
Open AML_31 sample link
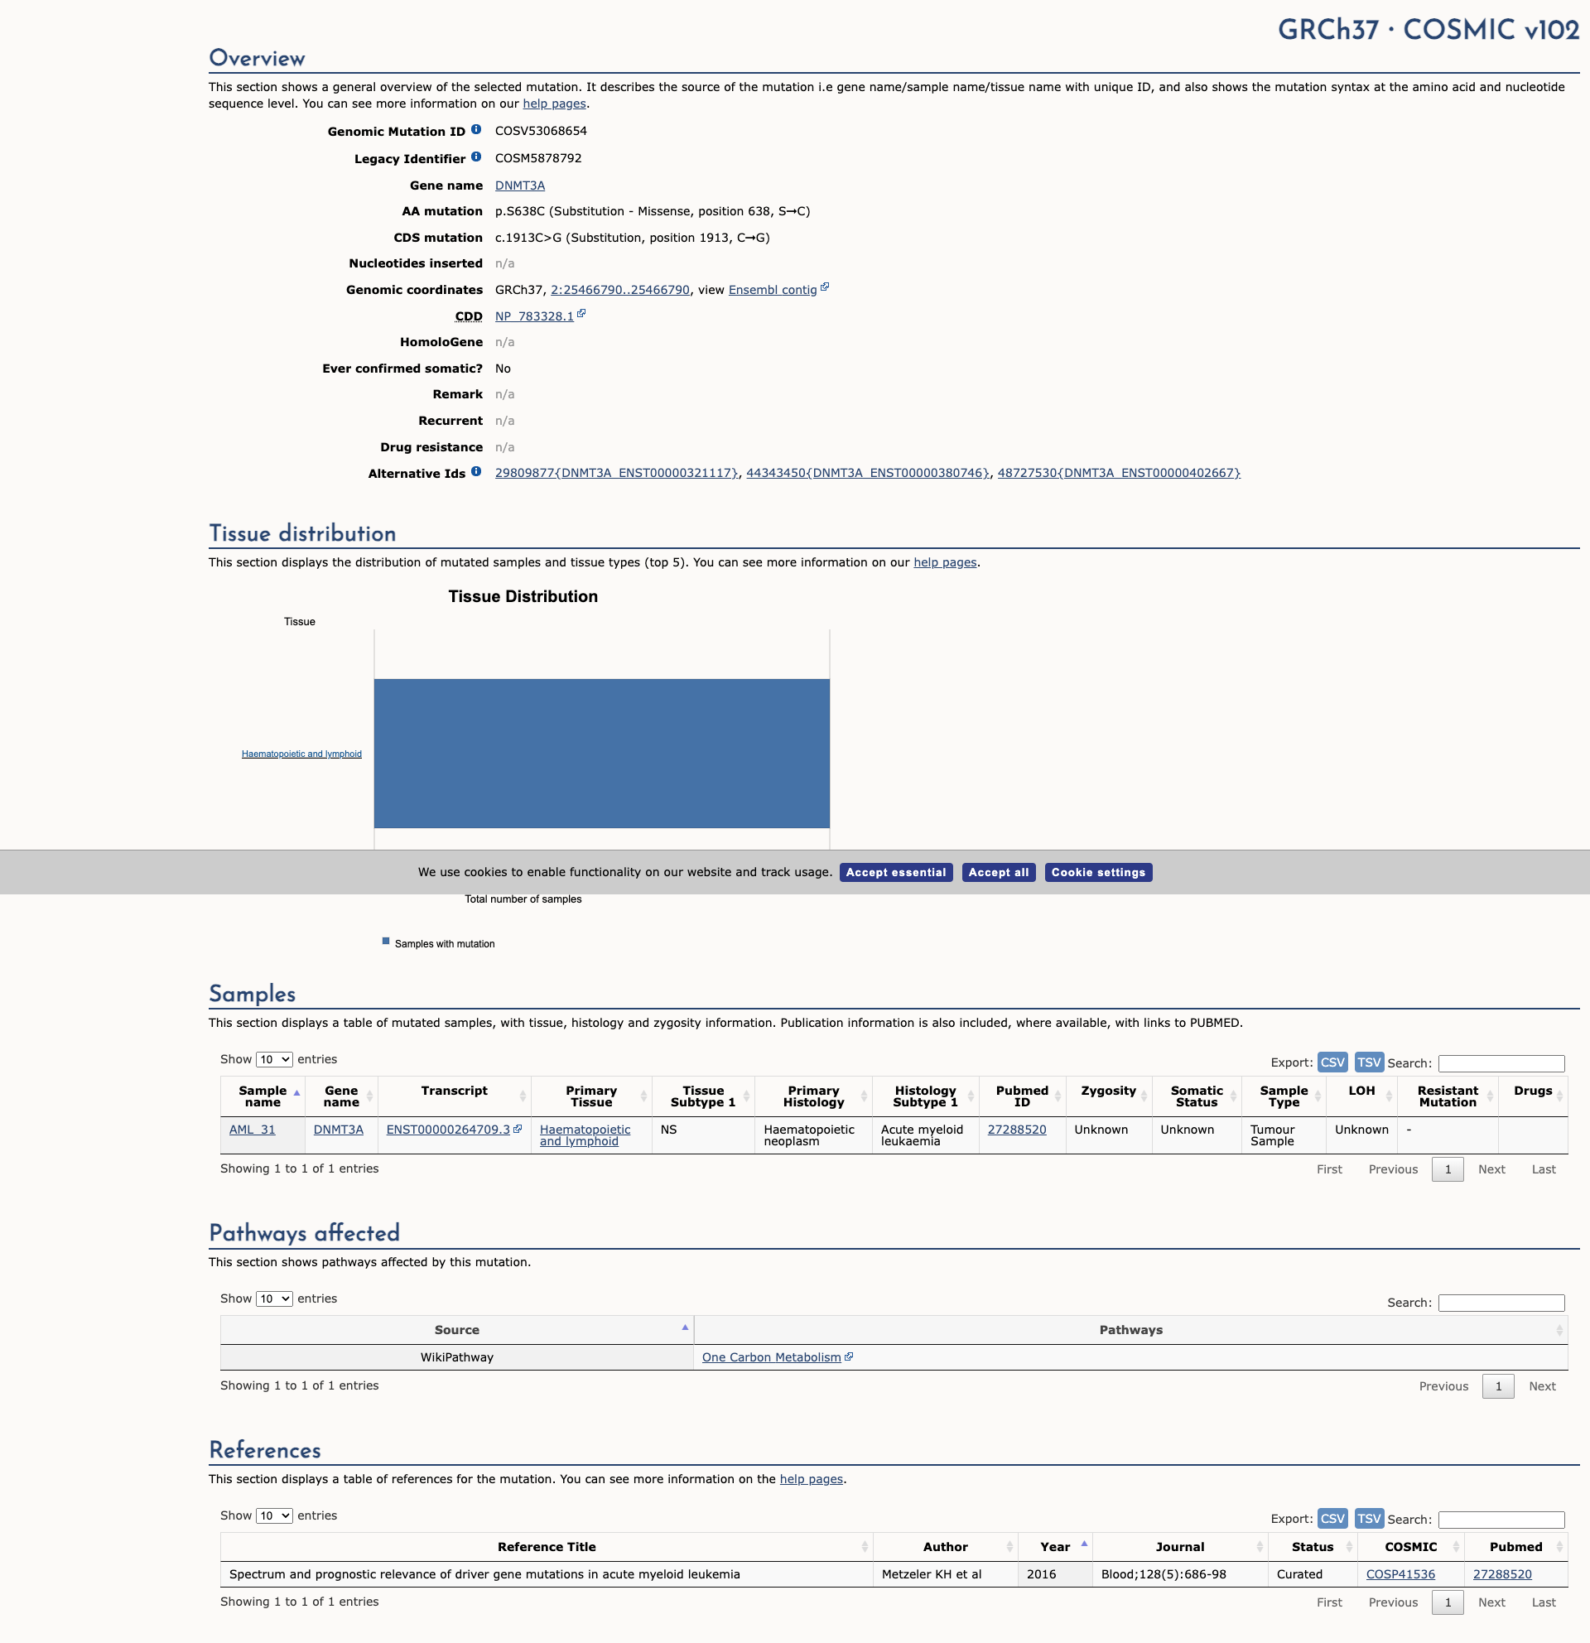click(x=253, y=1129)
